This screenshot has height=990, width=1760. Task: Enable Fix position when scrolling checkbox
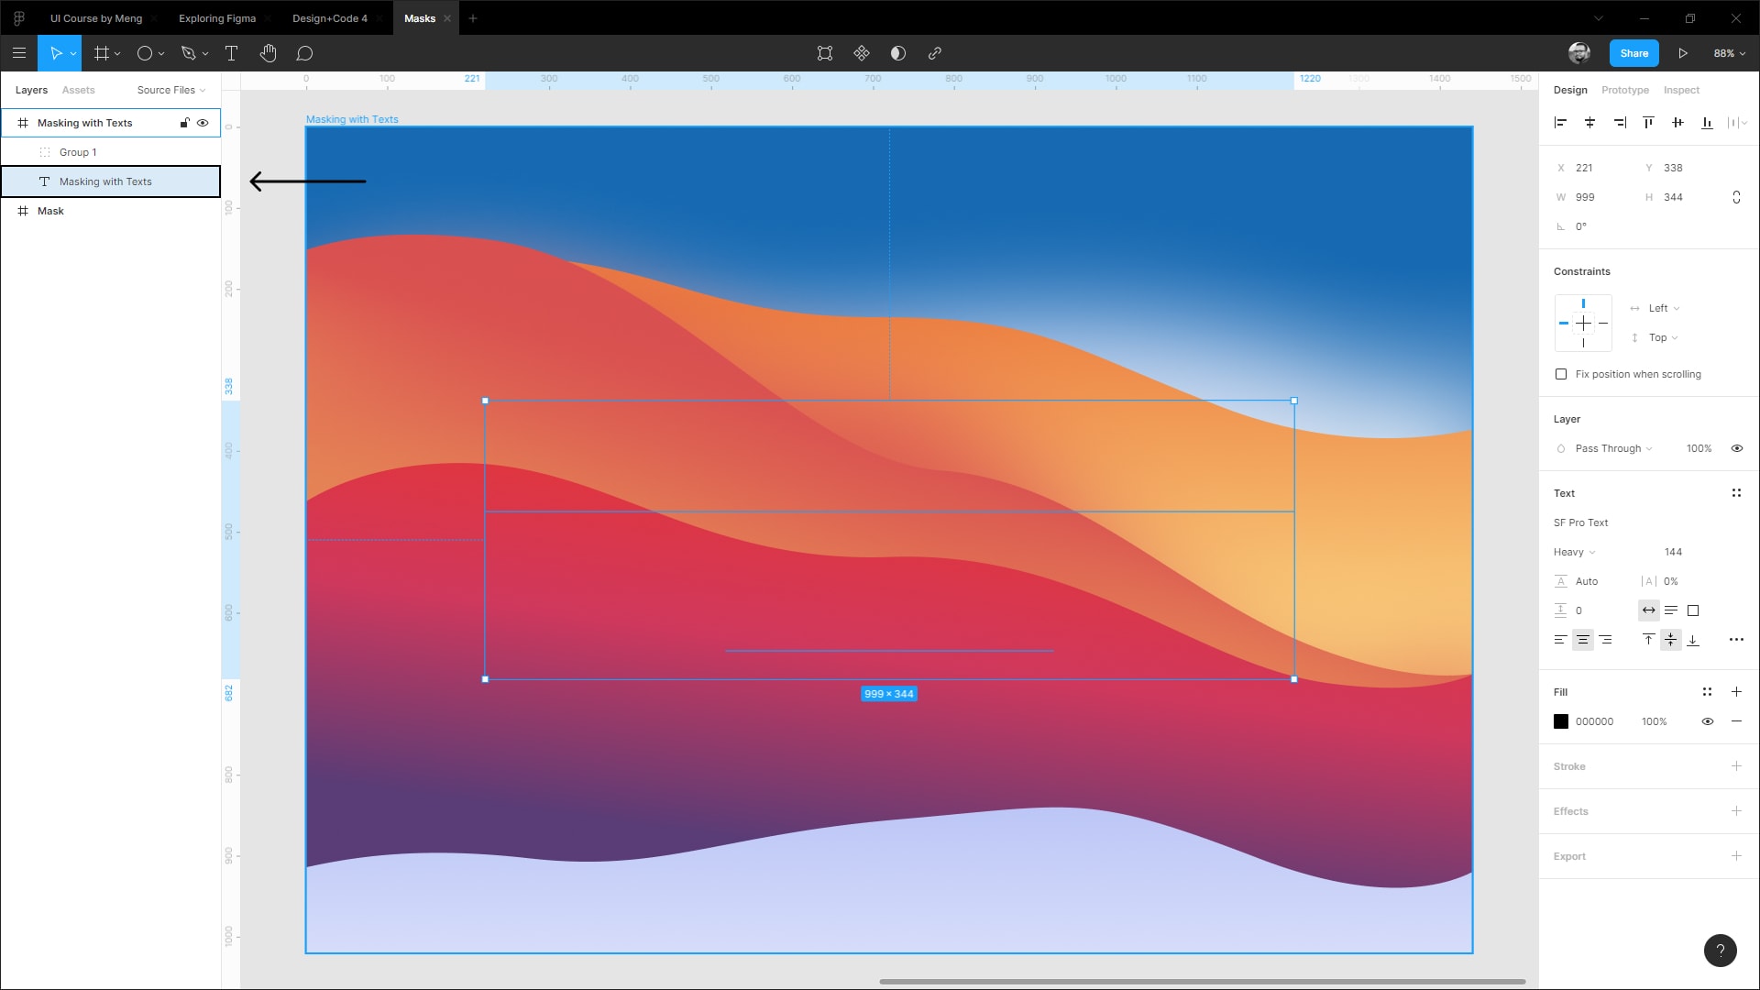[1561, 374]
